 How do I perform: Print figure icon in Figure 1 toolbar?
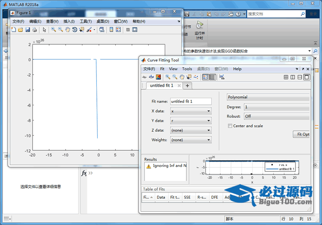click(35, 30)
